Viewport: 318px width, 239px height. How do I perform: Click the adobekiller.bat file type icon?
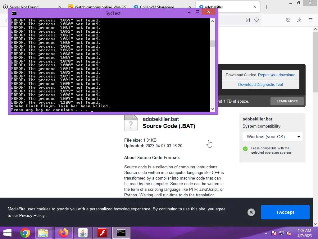(x=131, y=123)
